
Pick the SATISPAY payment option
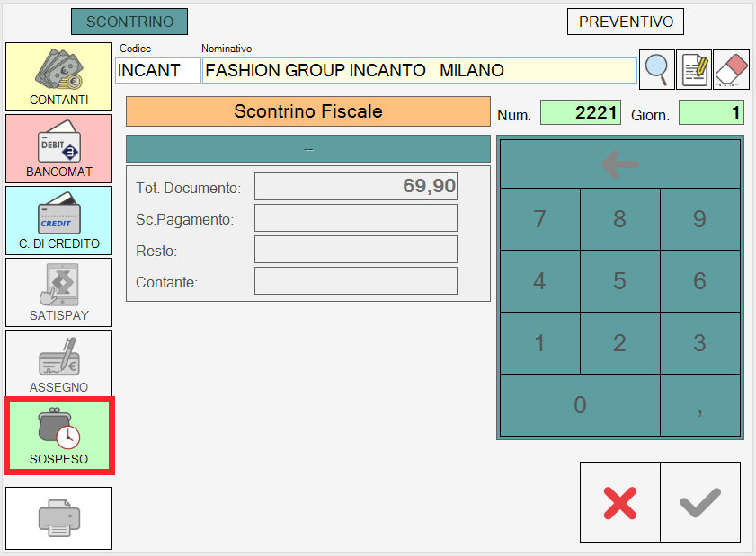click(x=58, y=292)
